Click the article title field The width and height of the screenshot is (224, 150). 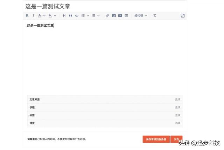[x=105, y=6]
